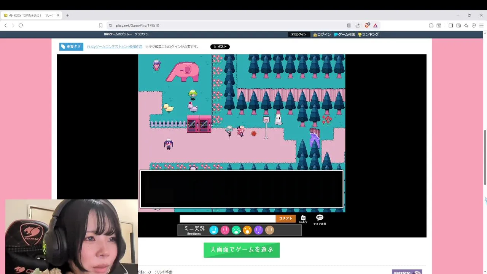Click the bookmark icon beside address bar

point(100,25)
